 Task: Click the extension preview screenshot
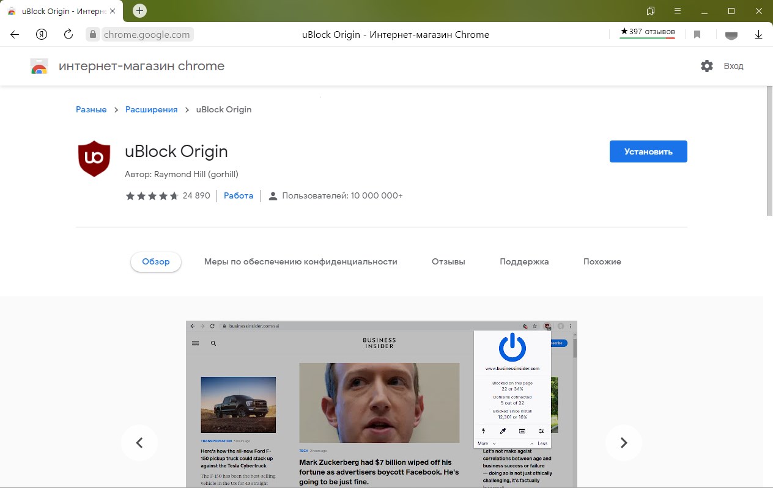pyautogui.click(x=382, y=404)
